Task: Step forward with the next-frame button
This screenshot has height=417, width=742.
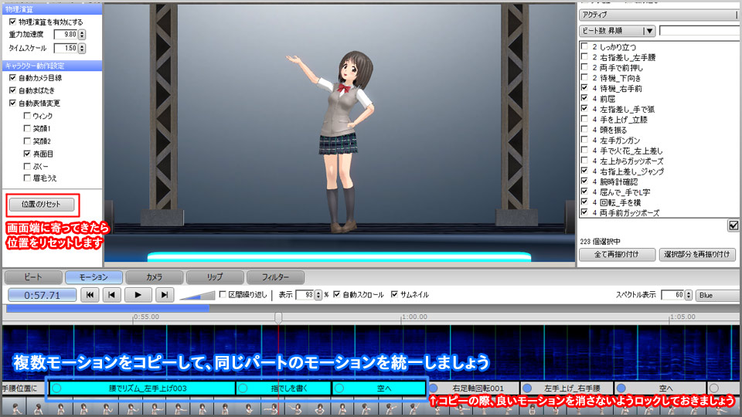Action: (x=164, y=294)
